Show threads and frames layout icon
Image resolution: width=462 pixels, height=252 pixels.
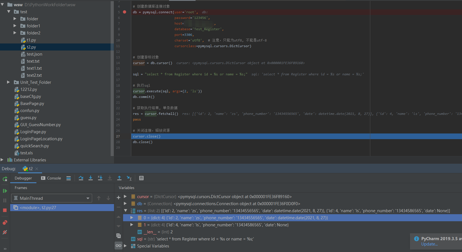[69, 178]
